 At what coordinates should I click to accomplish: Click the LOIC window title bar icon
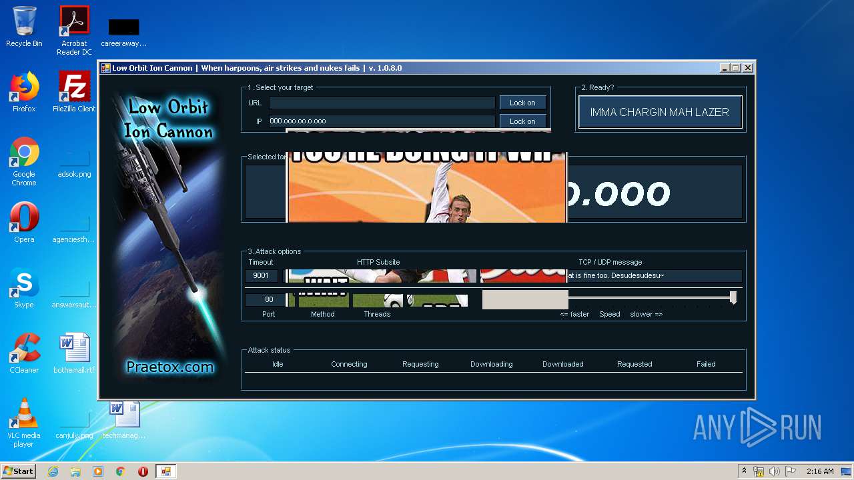pyautogui.click(x=105, y=68)
